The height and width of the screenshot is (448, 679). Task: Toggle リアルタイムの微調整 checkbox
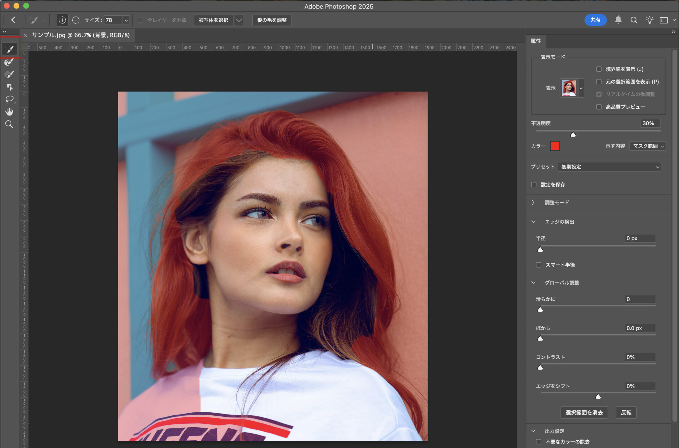[x=599, y=94]
